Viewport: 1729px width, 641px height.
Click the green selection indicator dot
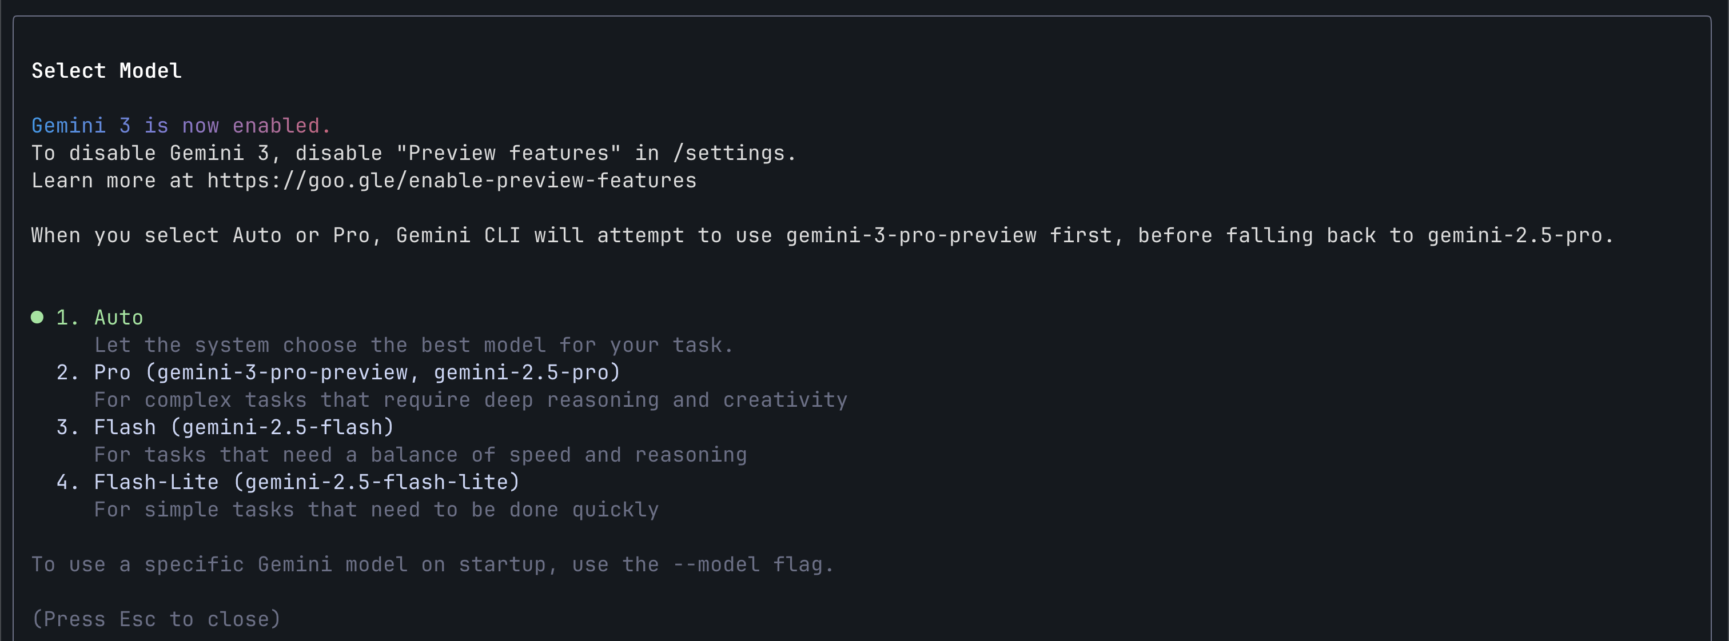coord(37,317)
